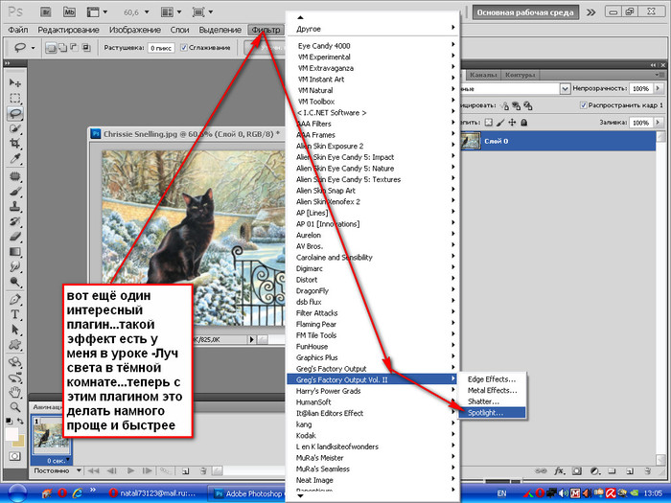Click the layer styles fx icon
Image resolution: width=671 pixels, height=503 pixels.
559,471
